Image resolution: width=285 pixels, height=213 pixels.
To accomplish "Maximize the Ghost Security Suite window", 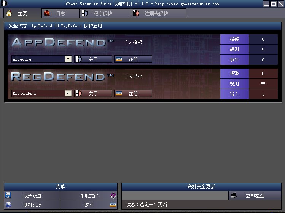I will coord(274,4).
